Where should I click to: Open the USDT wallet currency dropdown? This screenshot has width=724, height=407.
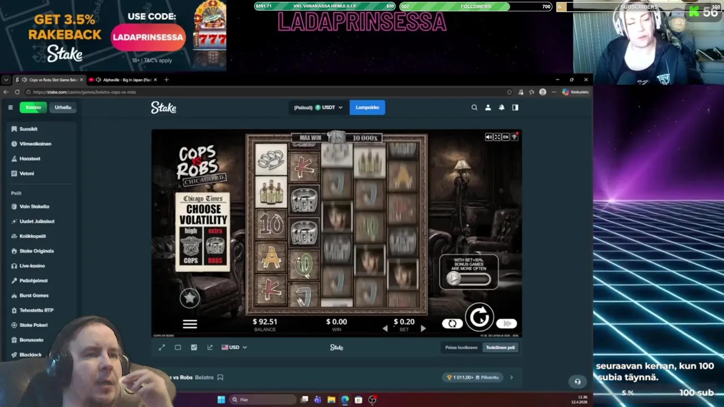(318, 107)
